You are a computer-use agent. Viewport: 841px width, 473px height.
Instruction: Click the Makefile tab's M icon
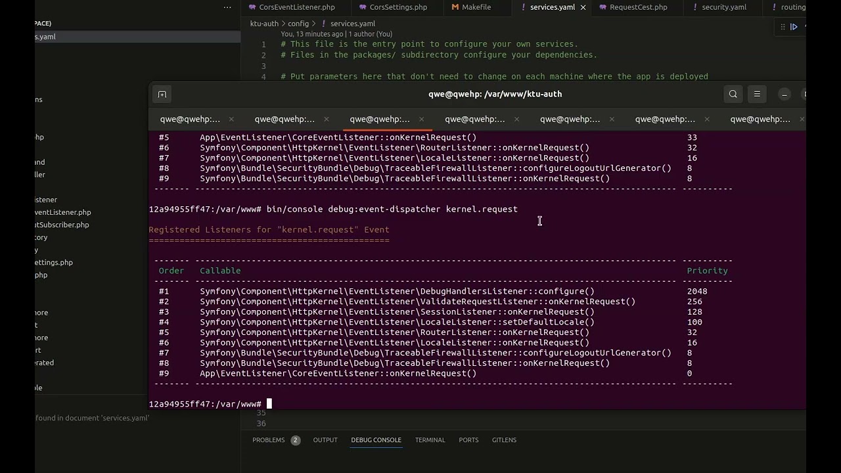(455, 7)
